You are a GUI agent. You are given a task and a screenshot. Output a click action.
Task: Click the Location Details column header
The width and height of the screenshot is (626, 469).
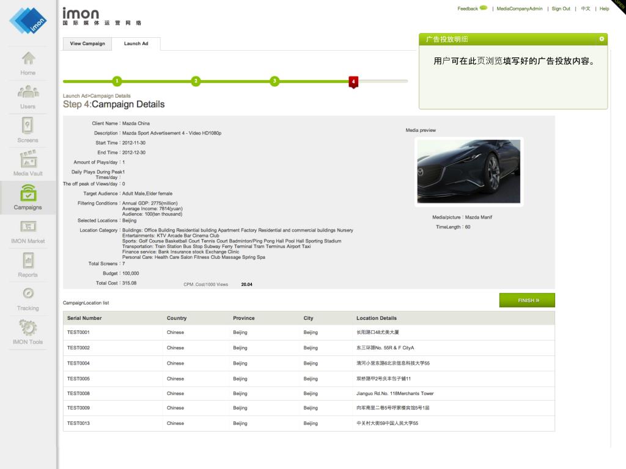377,318
